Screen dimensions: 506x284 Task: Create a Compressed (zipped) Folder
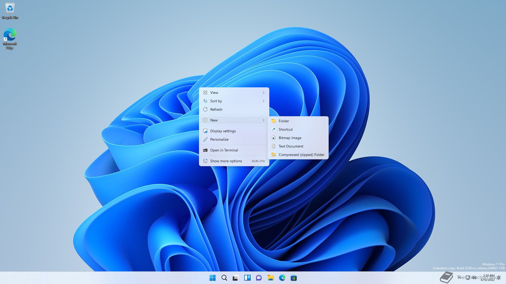(x=298, y=155)
